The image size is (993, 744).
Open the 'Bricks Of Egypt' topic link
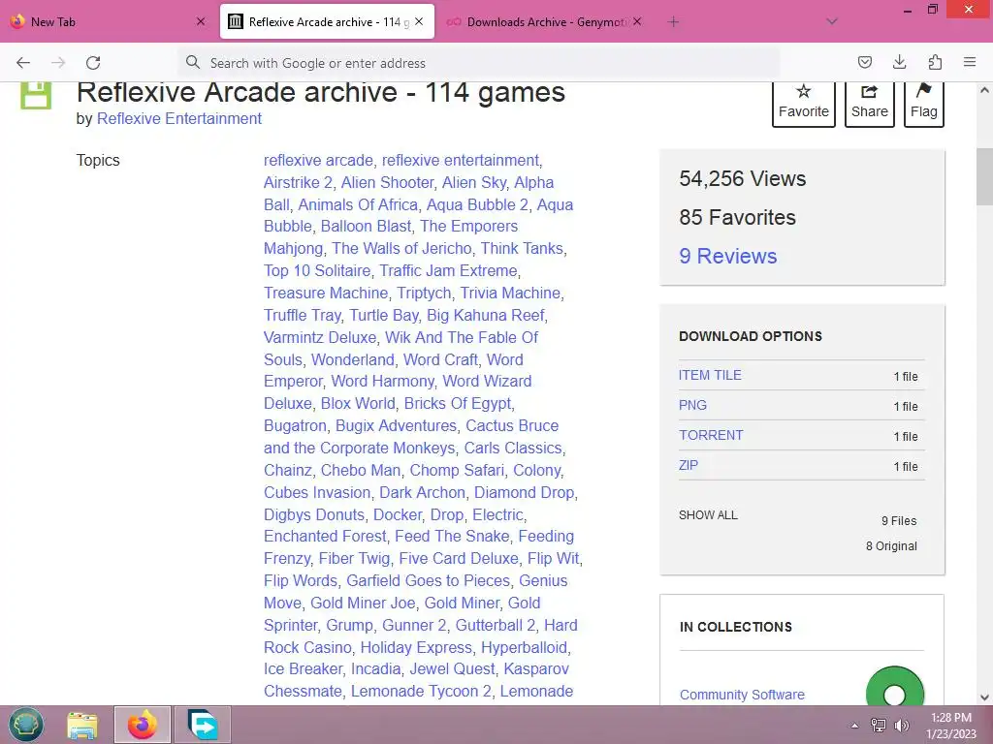[458, 403]
